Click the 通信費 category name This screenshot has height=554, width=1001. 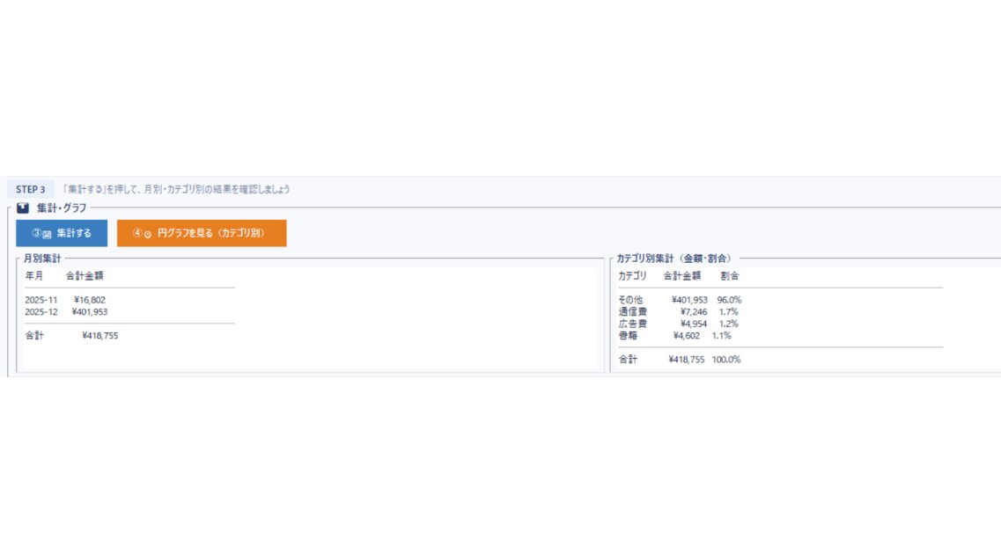point(632,312)
